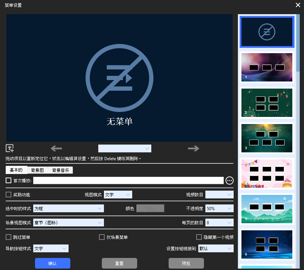304x270 pixels.
Task: Check the 隐藏第一个视频 option
Action: [199, 237]
